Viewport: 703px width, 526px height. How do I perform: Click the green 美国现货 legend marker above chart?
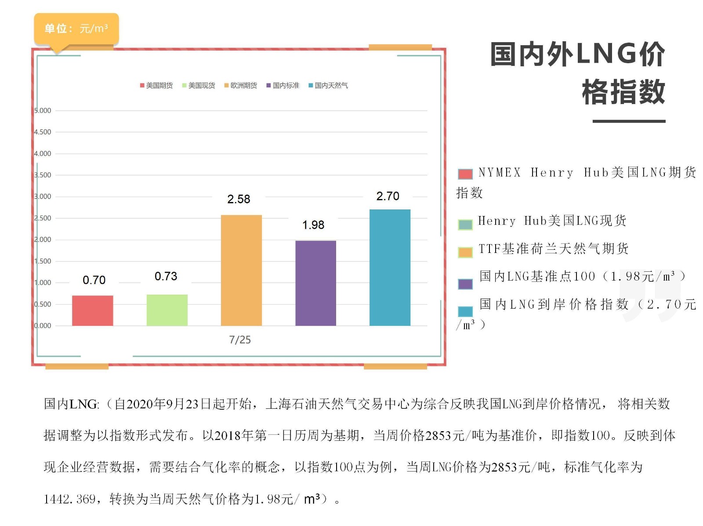click(185, 86)
